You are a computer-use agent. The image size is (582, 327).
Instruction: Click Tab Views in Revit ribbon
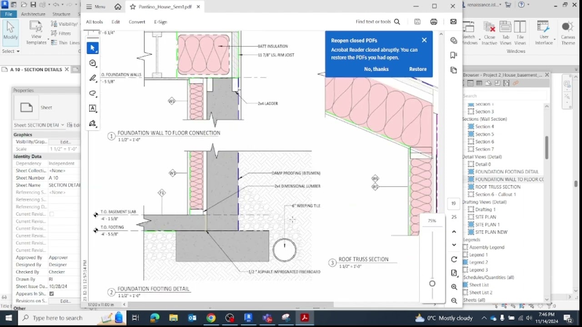[x=506, y=33]
